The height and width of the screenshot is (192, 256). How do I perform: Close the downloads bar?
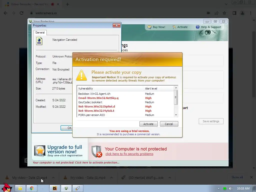[251, 177]
